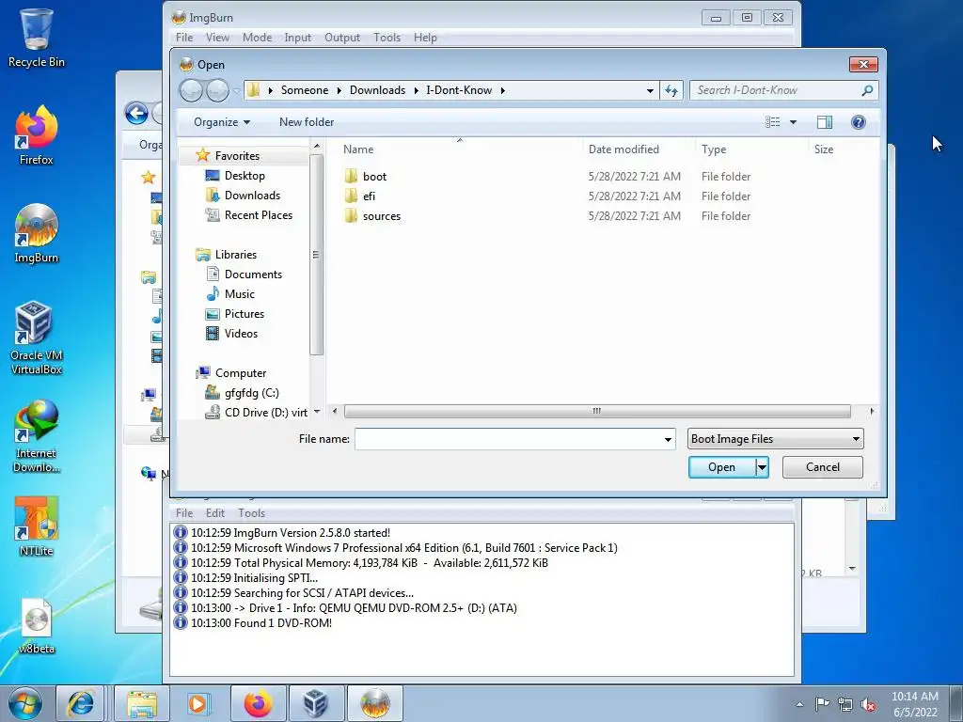Open the ImgBurn Mode menu
Image resolution: width=963 pixels, height=722 pixels.
pos(257,38)
